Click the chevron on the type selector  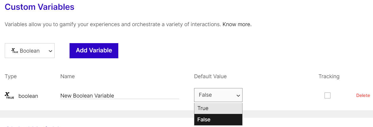coord(50,51)
